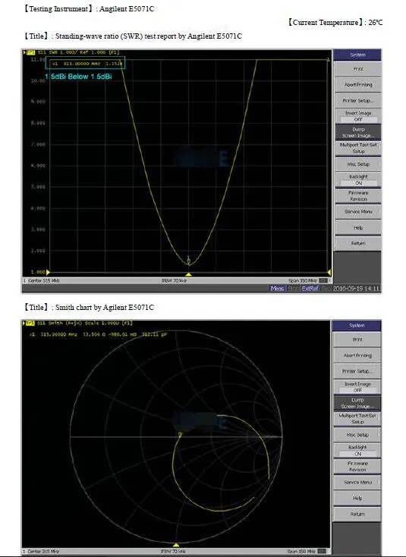Screen dimensions: 406x557
Task: Expand Misc Setup in SWR screen
Action: tap(358, 164)
